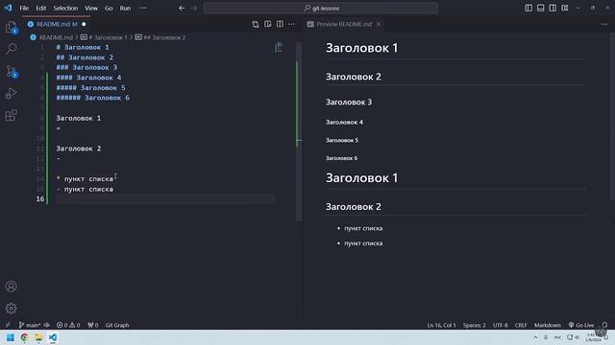Open Git Graph from status bar
Image resolution: width=615 pixels, height=345 pixels.
[x=117, y=325]
